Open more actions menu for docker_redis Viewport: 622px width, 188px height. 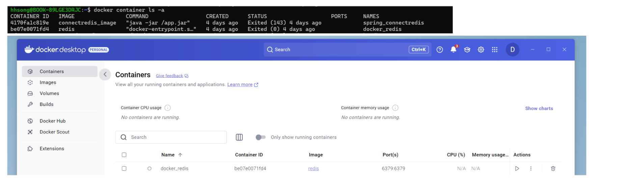531,168
